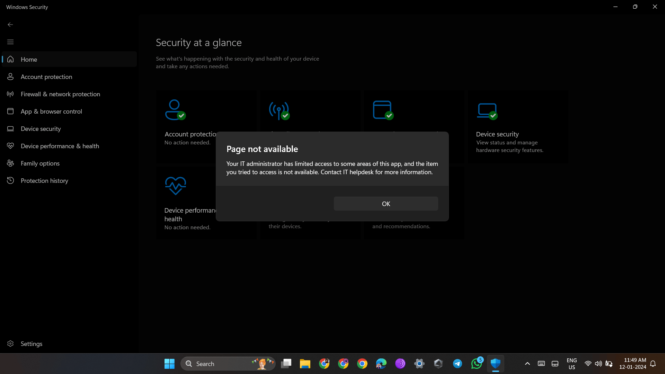Open Family options in the sidebar
Screen dimensions: 665x374
coord(40,163)
